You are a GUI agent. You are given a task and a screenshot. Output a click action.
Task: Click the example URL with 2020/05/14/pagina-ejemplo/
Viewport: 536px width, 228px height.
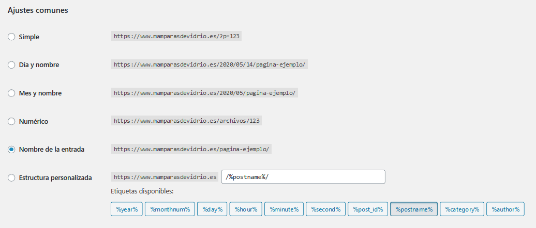(x=210, y=64)
